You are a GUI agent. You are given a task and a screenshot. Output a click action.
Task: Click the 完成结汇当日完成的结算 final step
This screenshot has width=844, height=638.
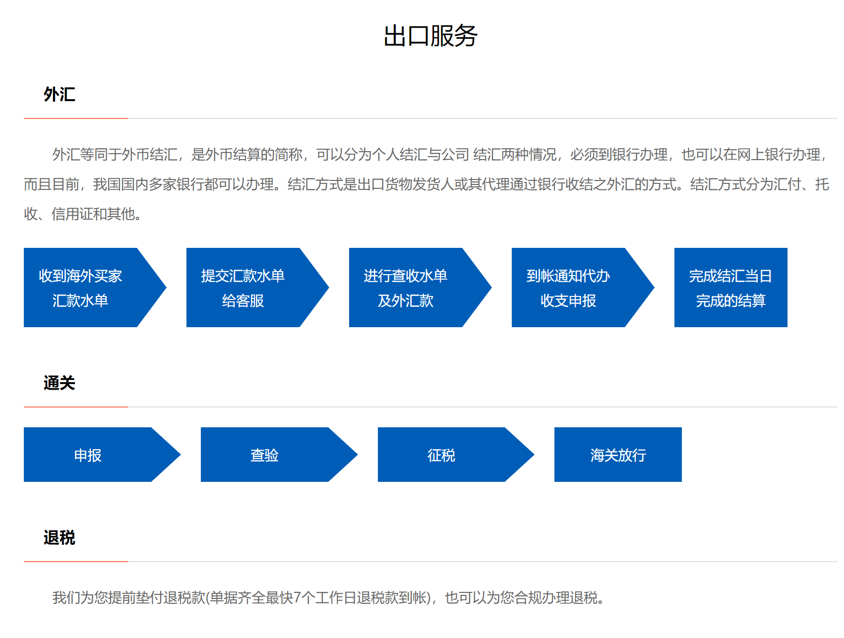point(730,288)
